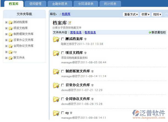Switch to the 金融制度表 tab
The image size is (168, 122).
pyautogui.click(x=60, y=4)
